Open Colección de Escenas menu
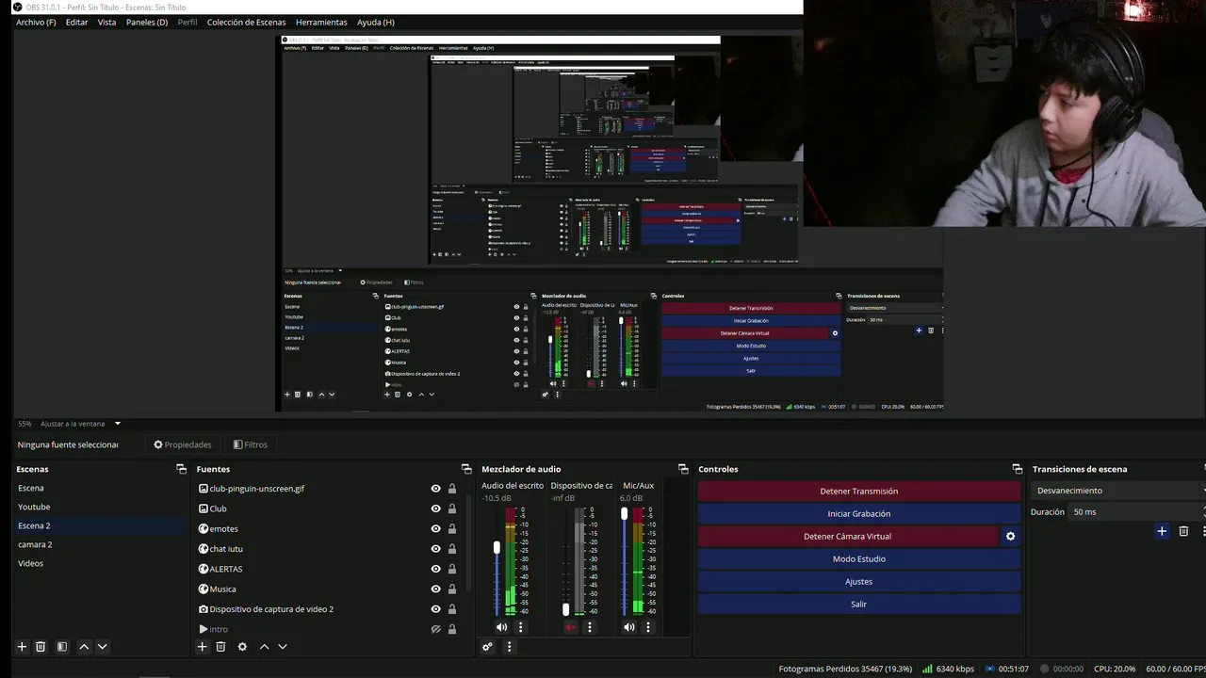The height and width of the screenshot is (678, 1206). 246,22
